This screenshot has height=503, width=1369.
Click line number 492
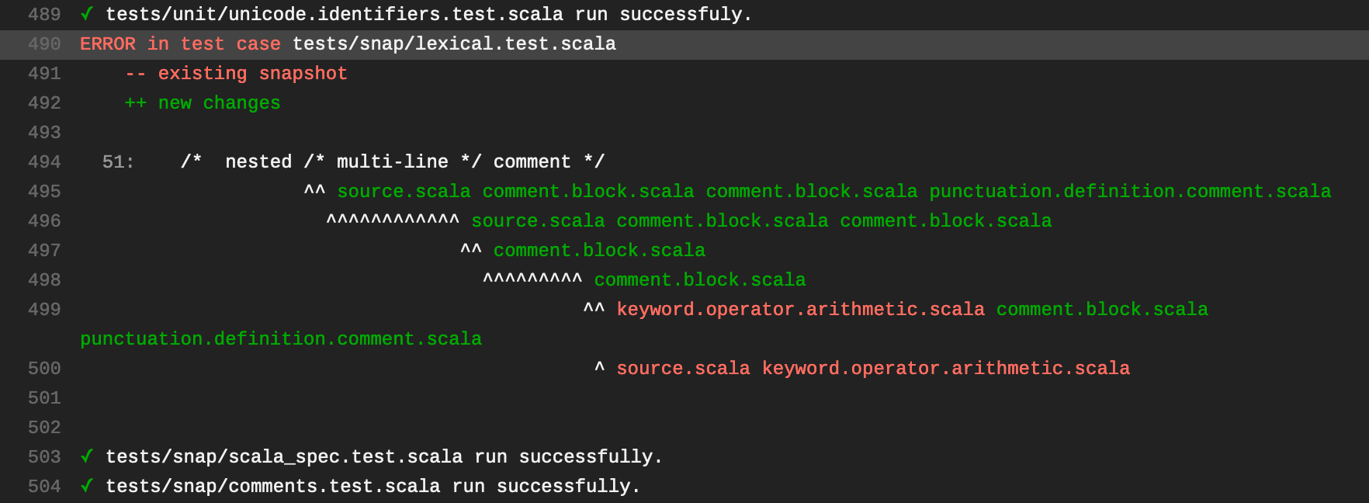tap(44, 103)
